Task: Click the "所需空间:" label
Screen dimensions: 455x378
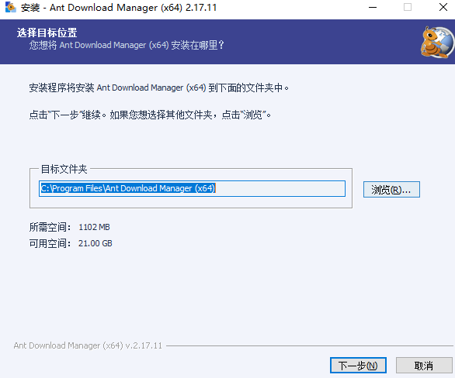Action: coord(50,227)
